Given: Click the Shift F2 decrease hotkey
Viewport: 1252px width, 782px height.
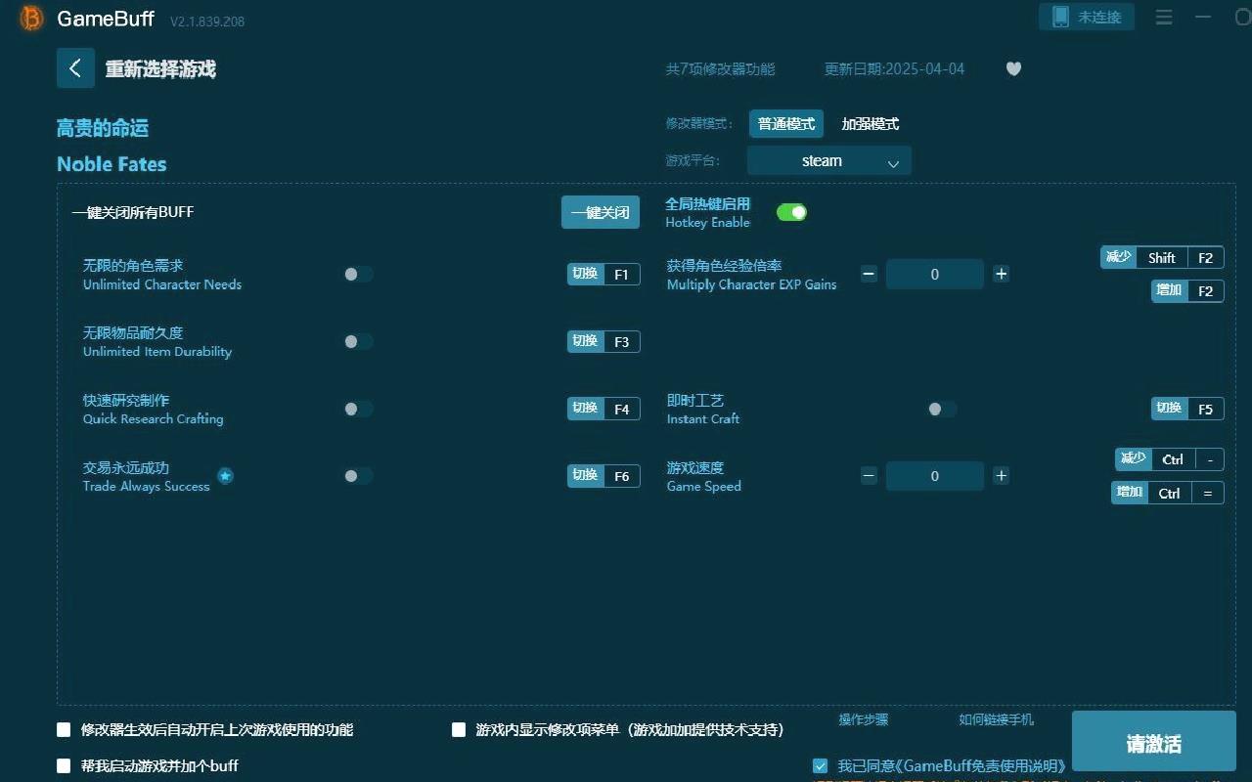Looking at the screenshot, I should pyautogui.click(x=1162, y=258).
